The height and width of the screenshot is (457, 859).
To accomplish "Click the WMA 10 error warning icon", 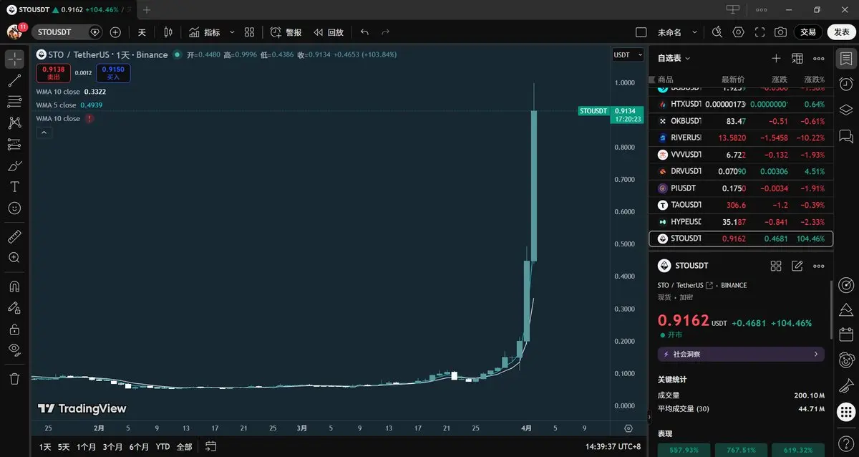I will pos(89,118).
